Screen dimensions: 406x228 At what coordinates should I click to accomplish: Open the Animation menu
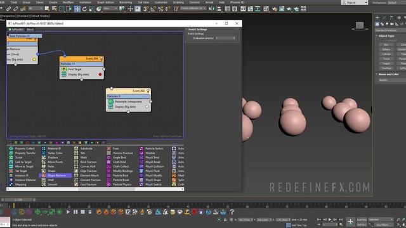click(85, 3)
